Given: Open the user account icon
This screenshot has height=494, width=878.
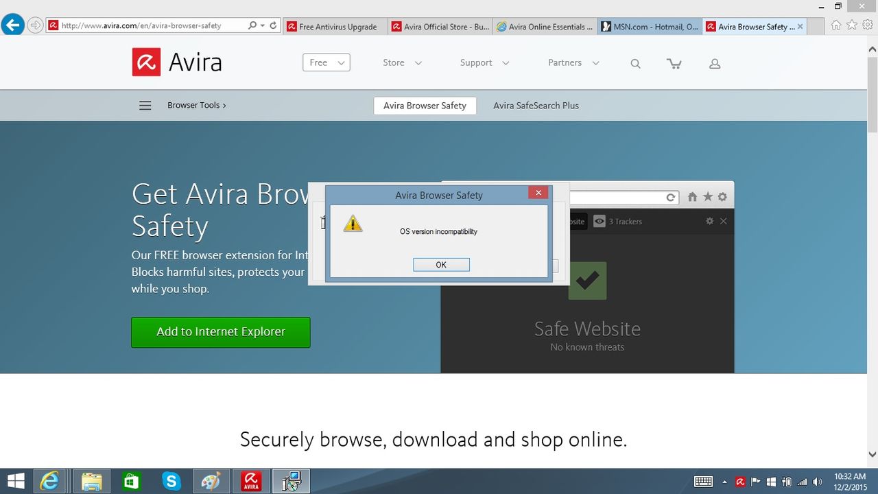Looking at the screenshot, I should [x=714, y=64].
